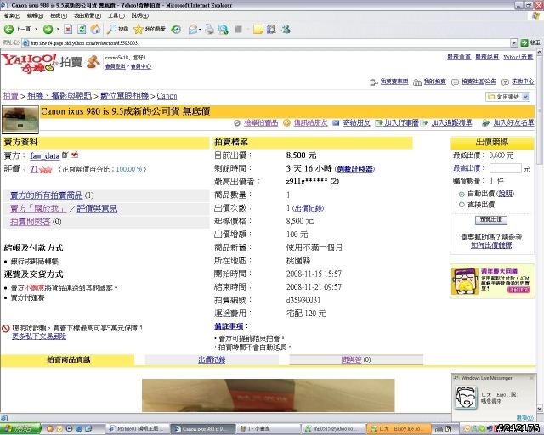Screen dimensions: 544x435
Task: Open the Help menu
Action: 139,15
